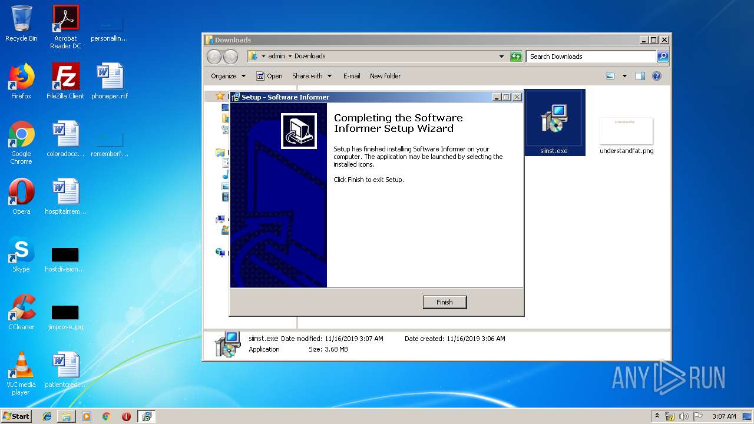Toggle the preview pane button
The width and height of the screenshot is (754, 424).
640,76
